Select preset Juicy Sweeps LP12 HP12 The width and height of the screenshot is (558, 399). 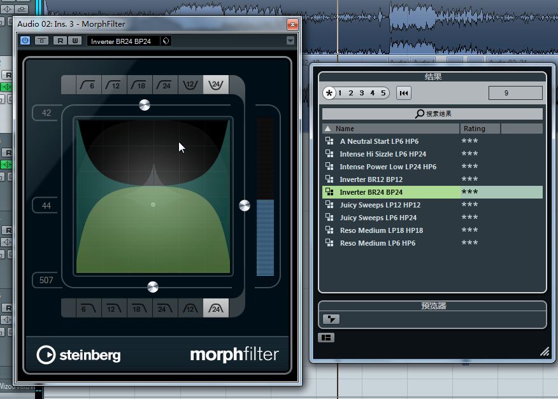pyautogui.click(x=433, y=205)
